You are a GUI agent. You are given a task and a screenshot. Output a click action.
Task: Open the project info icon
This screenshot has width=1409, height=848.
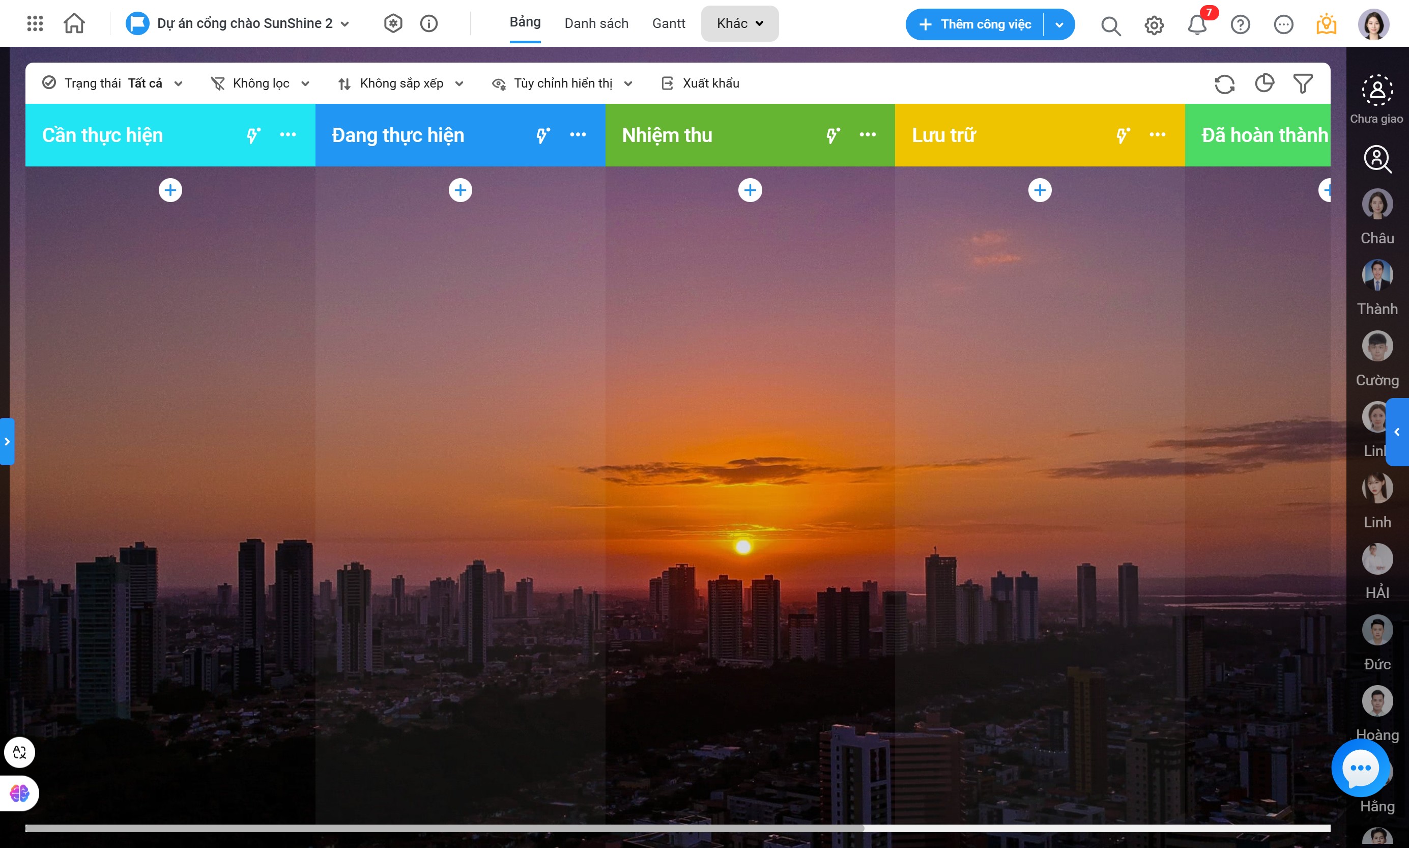[x=428, y=23]
